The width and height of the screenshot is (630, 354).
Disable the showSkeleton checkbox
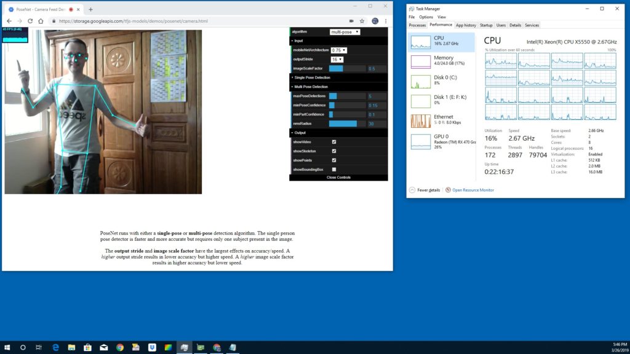coord(334,151)
